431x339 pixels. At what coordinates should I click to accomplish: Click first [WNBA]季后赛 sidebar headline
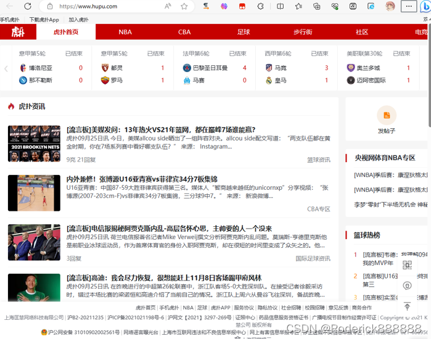point(390,175)
